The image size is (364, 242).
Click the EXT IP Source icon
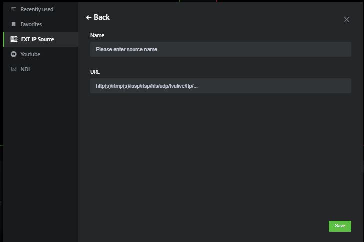coord(14,39)
